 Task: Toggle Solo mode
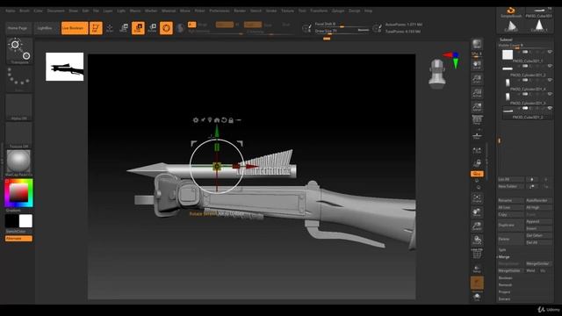pos(477,297)
